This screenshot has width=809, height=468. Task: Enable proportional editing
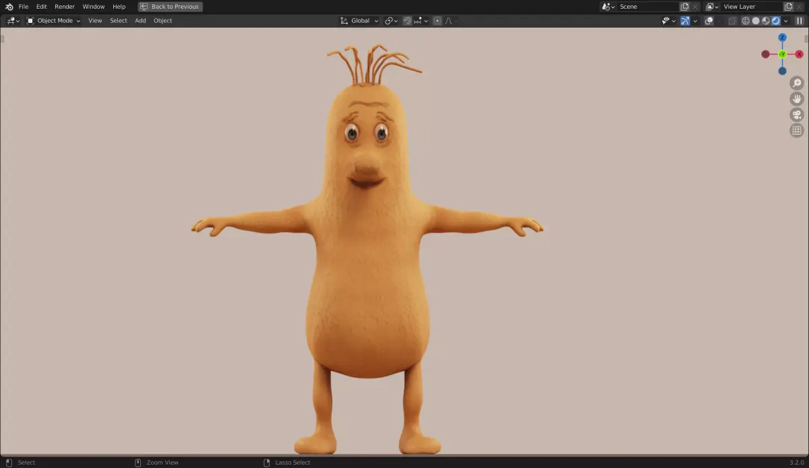(438, 20)
